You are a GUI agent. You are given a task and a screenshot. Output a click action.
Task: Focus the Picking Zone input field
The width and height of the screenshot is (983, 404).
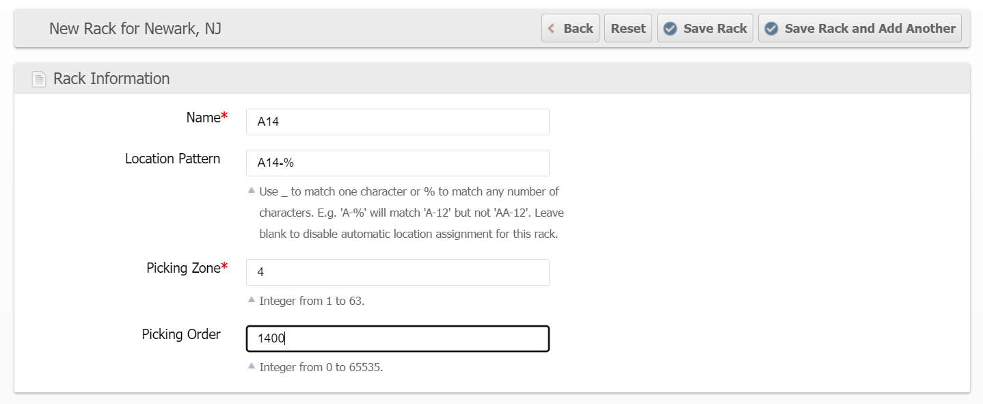397,272
